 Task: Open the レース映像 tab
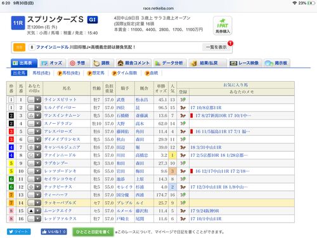(245, 63)
